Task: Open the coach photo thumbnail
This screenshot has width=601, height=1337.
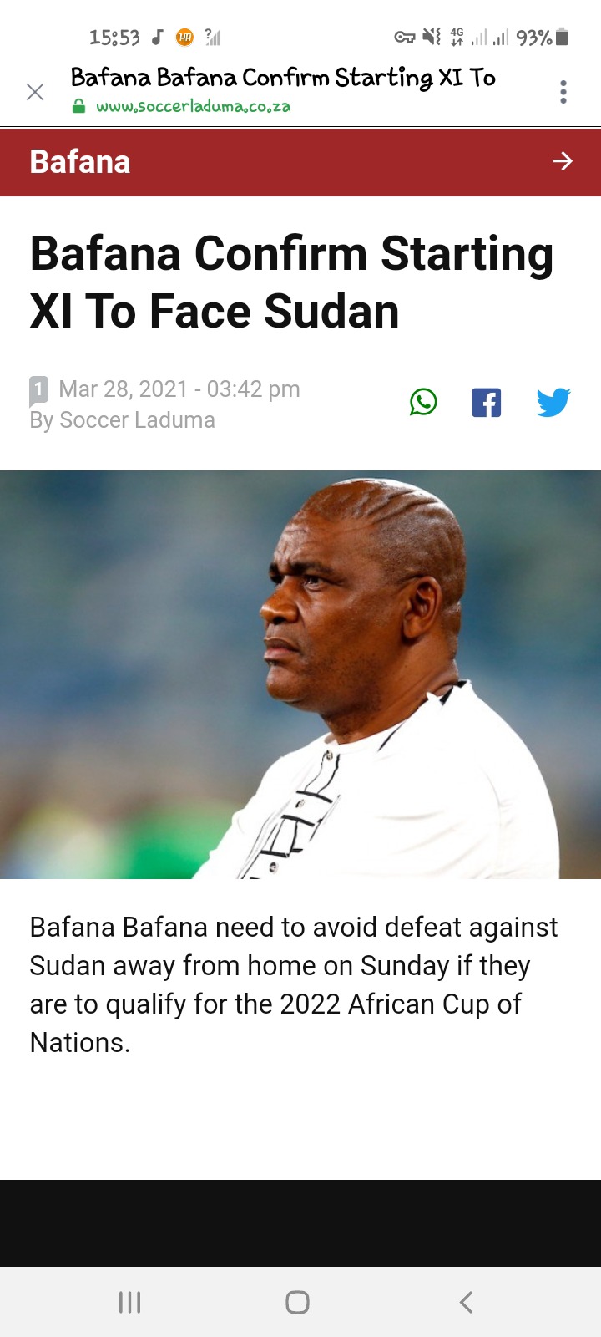Action: coord(300,674)
